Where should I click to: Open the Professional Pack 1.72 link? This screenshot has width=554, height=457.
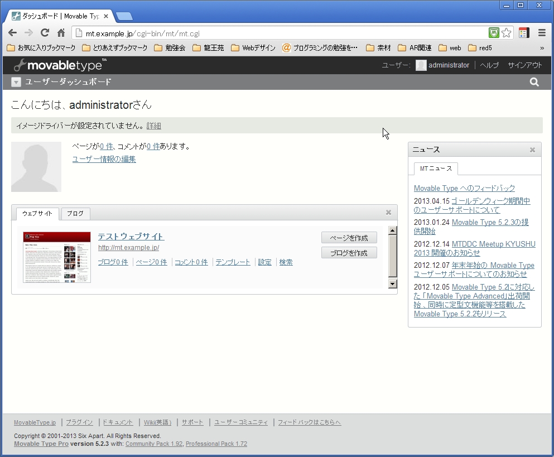coord(216,444)
